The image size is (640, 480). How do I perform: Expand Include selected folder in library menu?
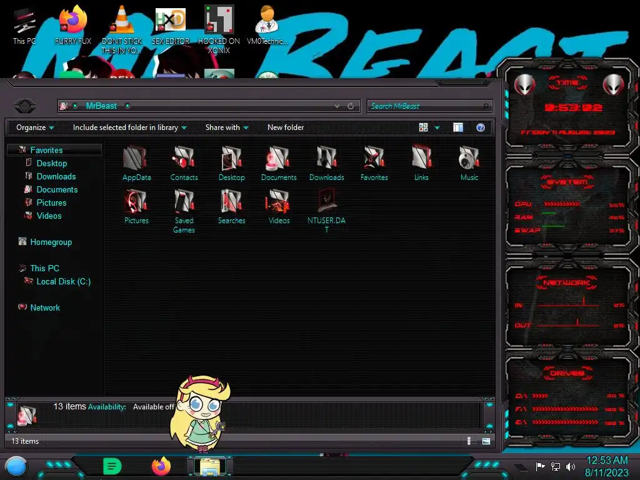(130, 127)
